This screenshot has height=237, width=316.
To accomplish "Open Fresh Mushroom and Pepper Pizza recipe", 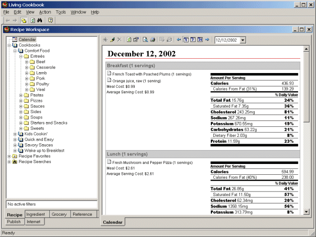I will (153, 162).
